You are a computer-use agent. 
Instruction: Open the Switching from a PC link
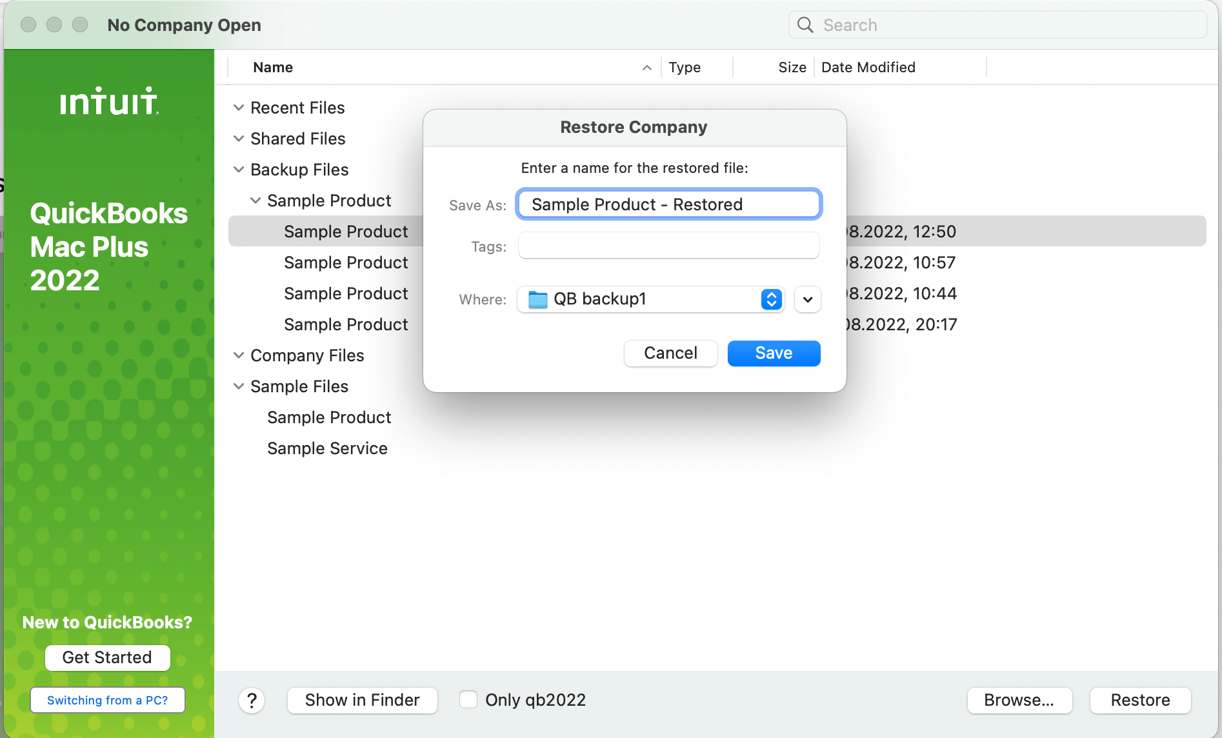pyautogui.click(x=107, y=700)
